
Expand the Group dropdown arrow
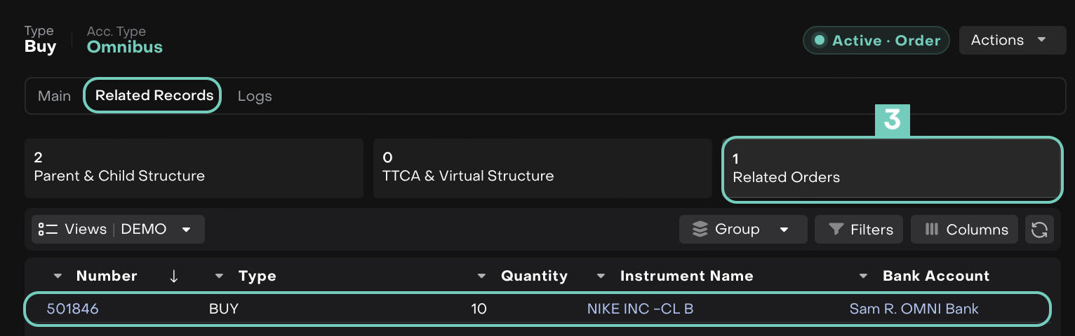coord(784,230)
